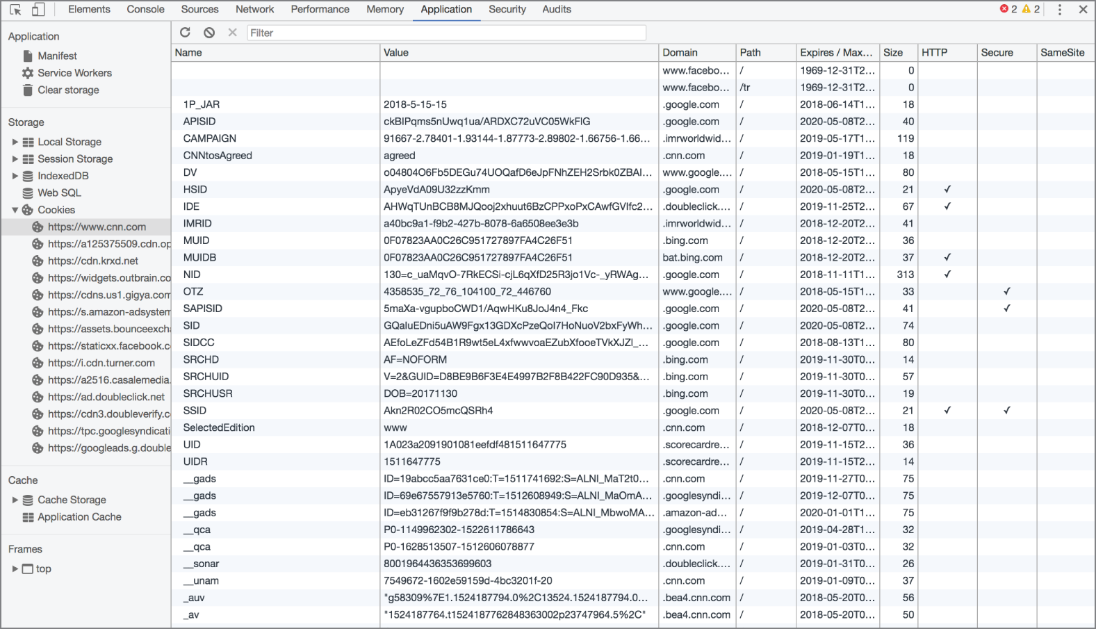Expand the Cache Storage tree node
This screenshot has height=629, width=1096.
(15, 500)
